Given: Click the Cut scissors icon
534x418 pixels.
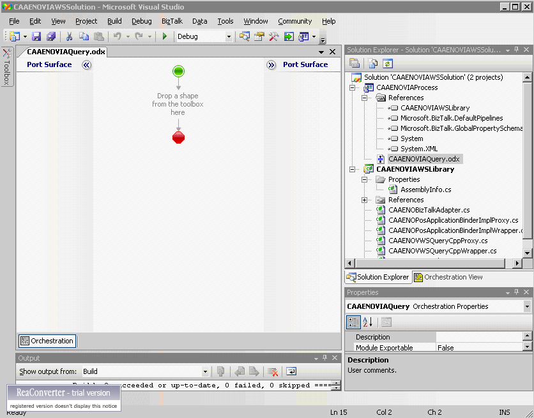Looking at the screenshot, I should 69,36.
